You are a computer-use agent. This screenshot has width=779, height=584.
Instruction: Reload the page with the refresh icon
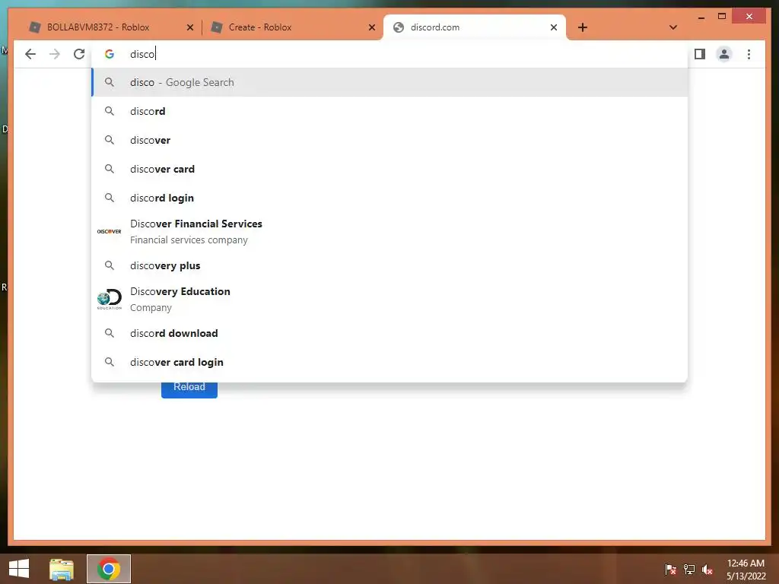(x=79, y=54)
